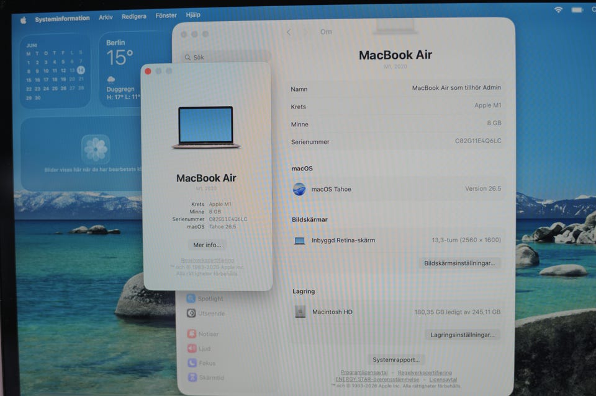Click the MacBook Air laptop image
Viewport: 596px width, 396px height.
click(205, 128)
